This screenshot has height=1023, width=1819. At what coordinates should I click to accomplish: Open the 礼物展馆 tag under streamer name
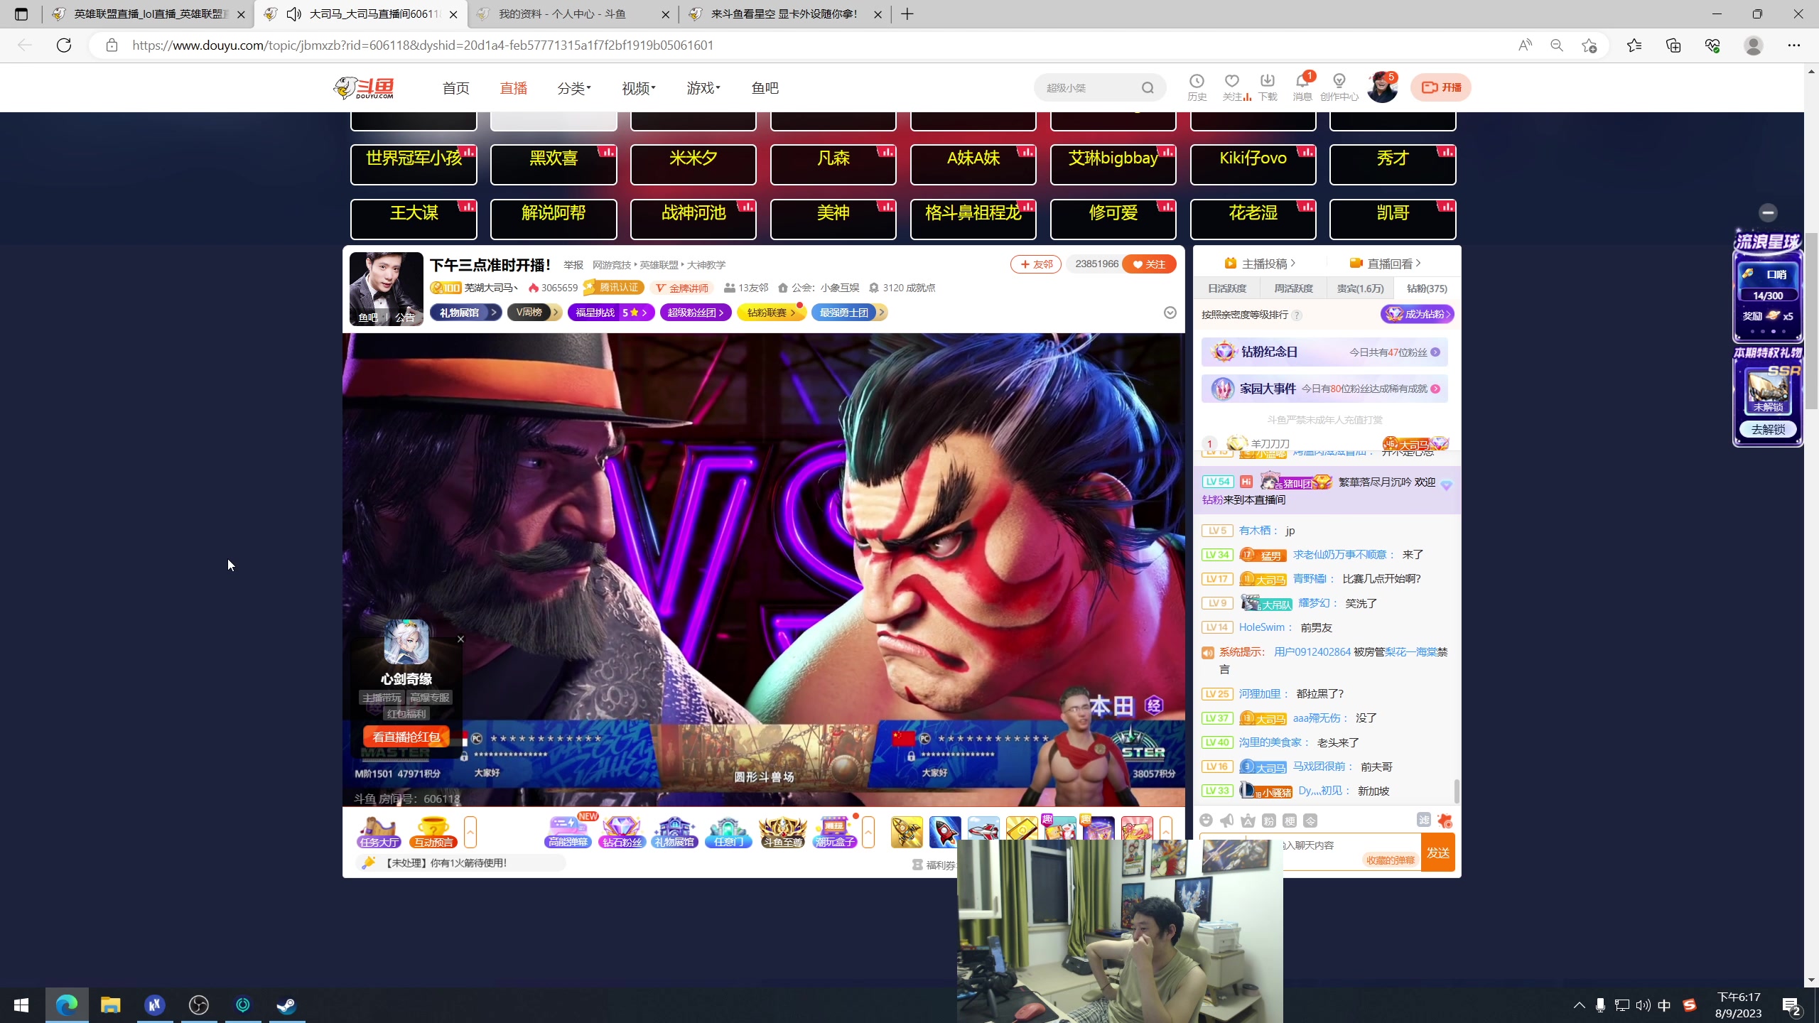pos(465,313)
